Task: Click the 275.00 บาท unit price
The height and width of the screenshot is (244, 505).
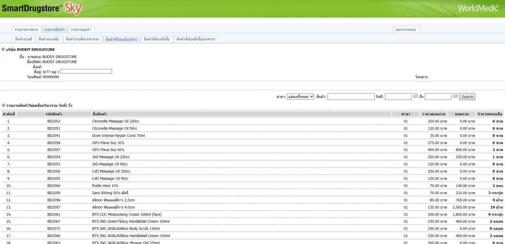Action: pyautogui.click(x=437, y=143)
